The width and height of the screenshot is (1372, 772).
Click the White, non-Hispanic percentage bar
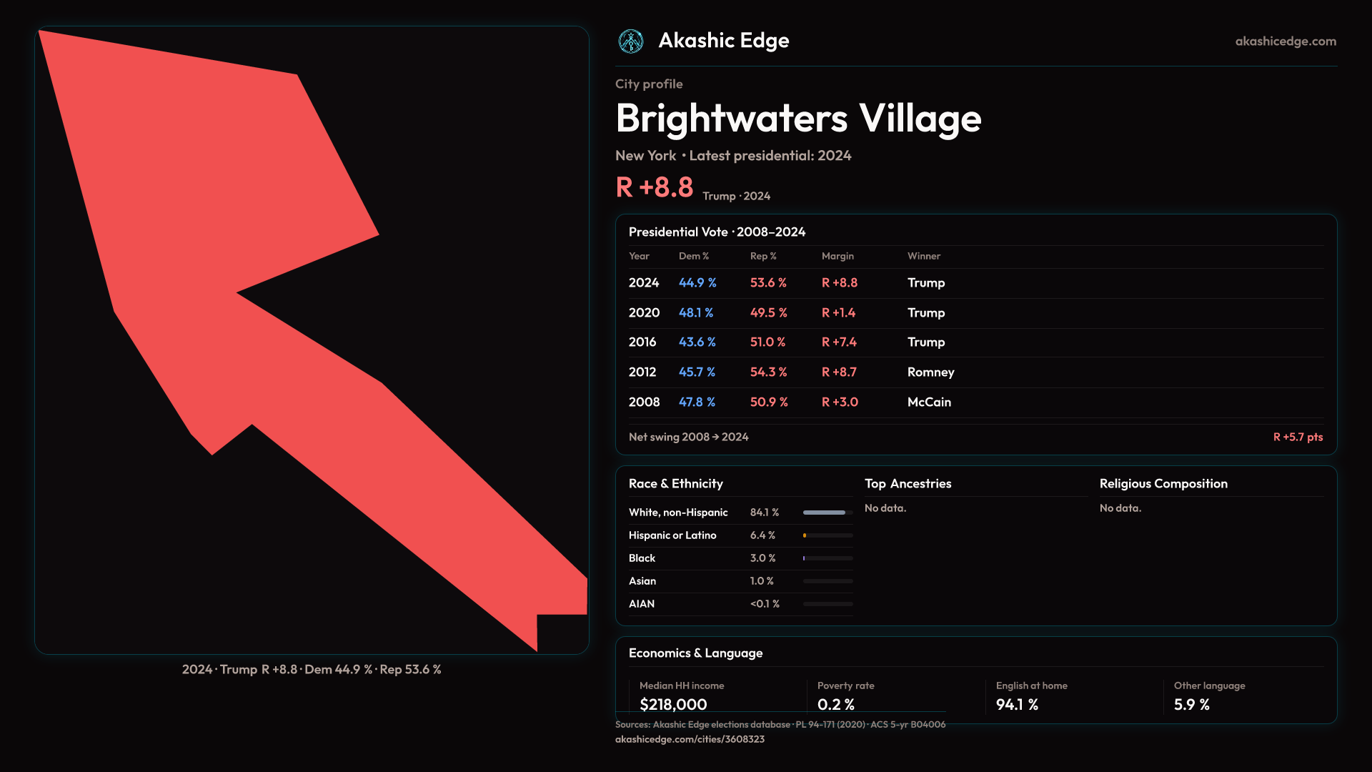tap(827, 513)
